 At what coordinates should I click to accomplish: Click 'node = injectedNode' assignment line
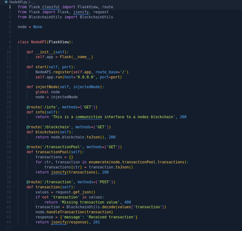tap(57, 97)
